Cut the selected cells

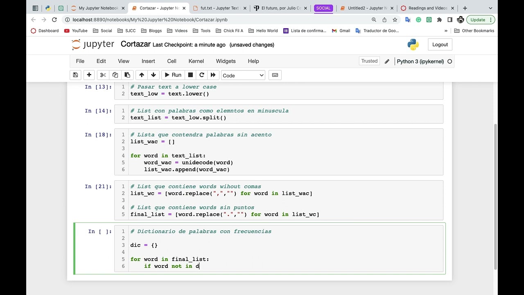tap(103, 75)
